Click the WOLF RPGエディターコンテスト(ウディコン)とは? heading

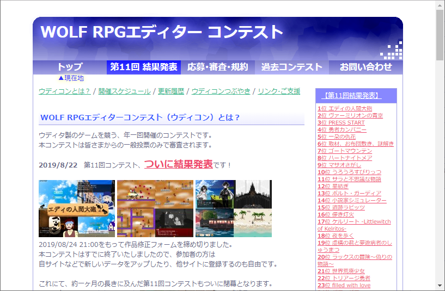(140, 117)
